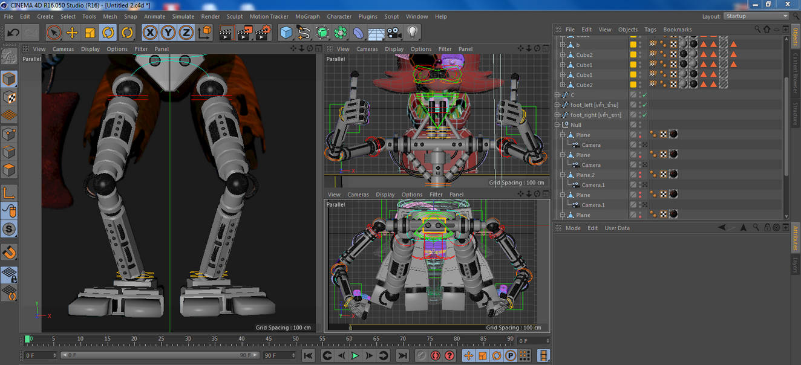Select the Move tool in top toolbar

72,33
